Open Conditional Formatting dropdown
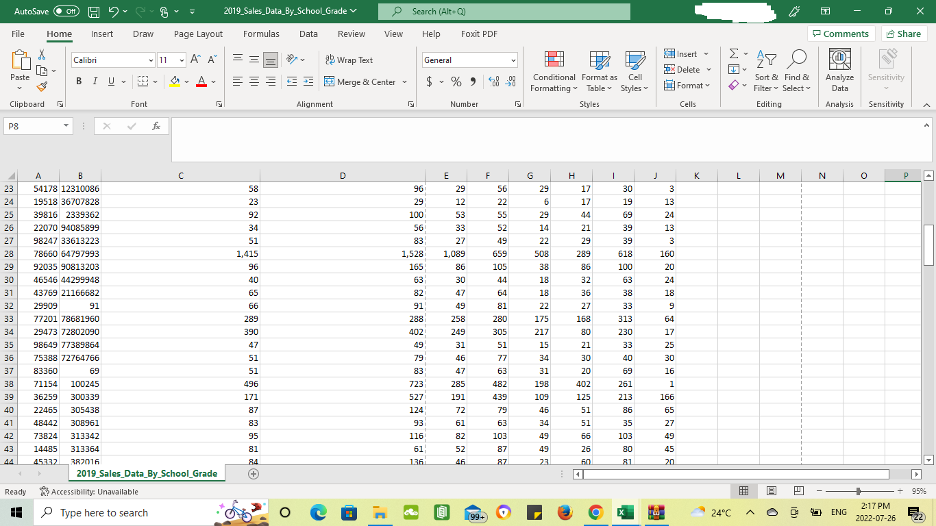936x526 pixels. (554, 71)
